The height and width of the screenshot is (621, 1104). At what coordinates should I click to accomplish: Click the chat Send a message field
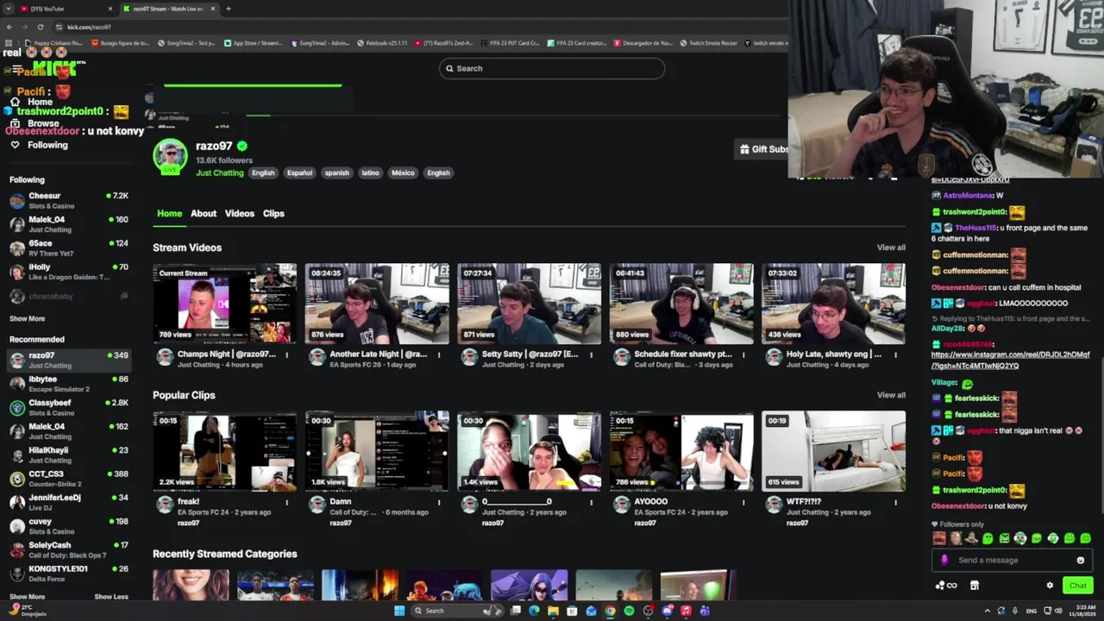(x=1013, y=560)
